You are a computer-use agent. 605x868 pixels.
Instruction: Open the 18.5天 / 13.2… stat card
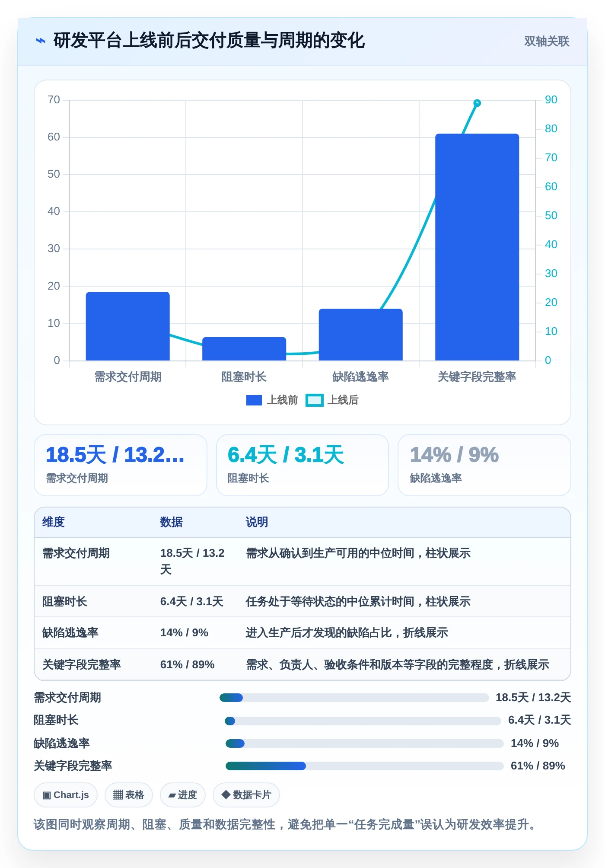click(x=121, y=465)
